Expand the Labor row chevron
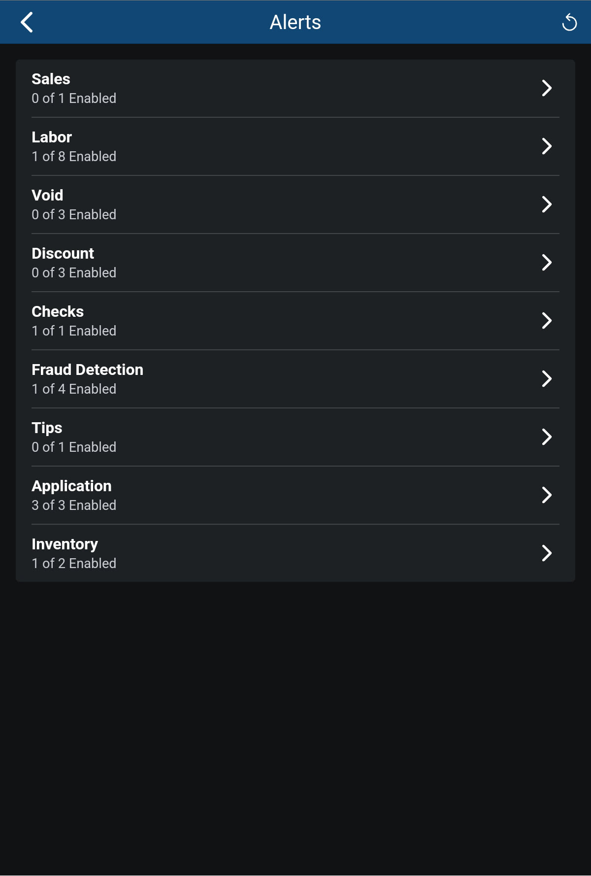The height and width of the screenshot is (876, 591). 546,146
